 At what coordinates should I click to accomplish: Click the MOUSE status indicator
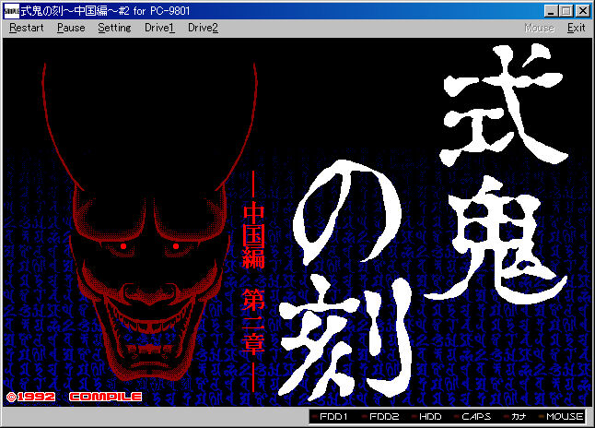561,417
